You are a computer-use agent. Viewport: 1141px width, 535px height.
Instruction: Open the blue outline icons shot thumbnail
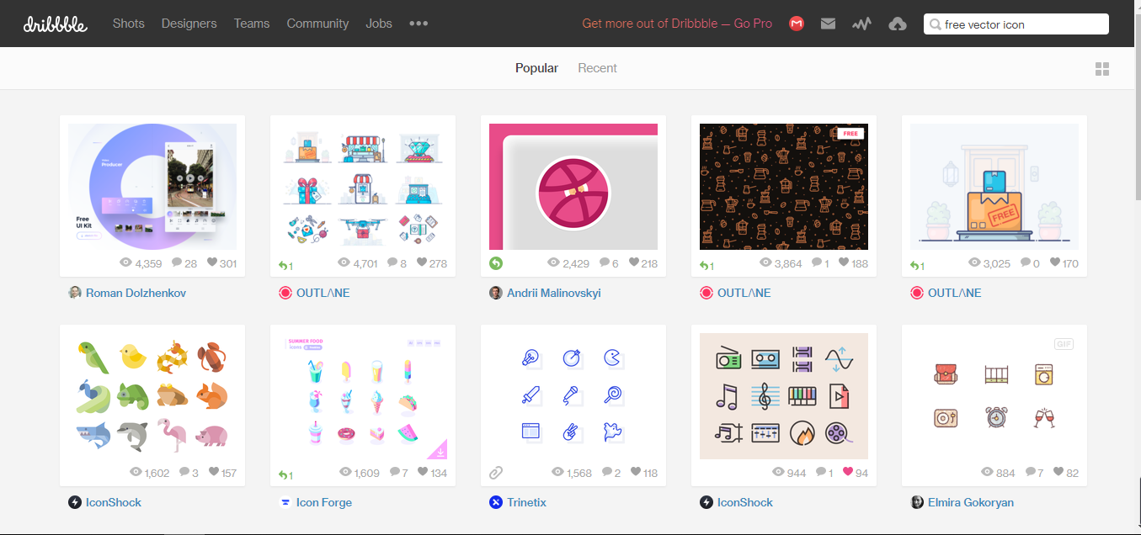[573, 396]
